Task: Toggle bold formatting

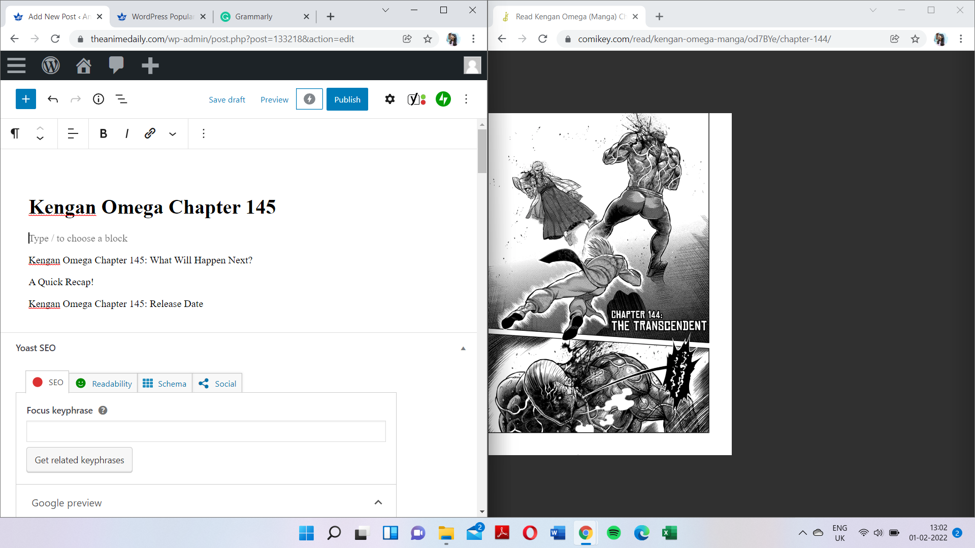Action: pos(104,133)
